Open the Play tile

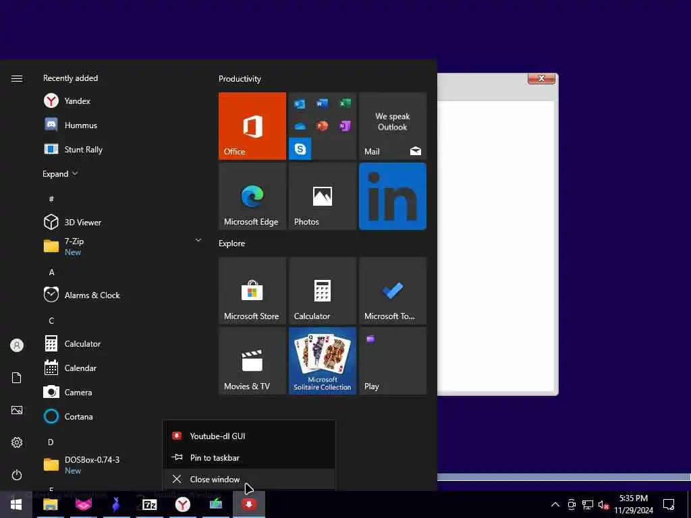[x=393, y=361]
